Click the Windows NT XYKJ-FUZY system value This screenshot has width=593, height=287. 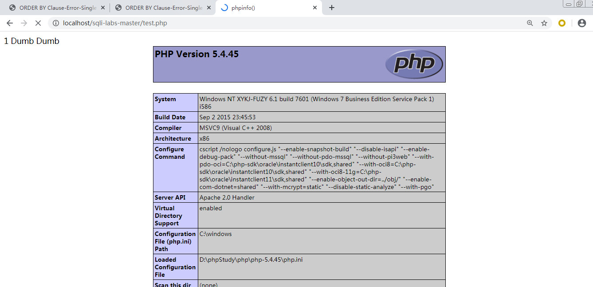(x=317, y=103)
